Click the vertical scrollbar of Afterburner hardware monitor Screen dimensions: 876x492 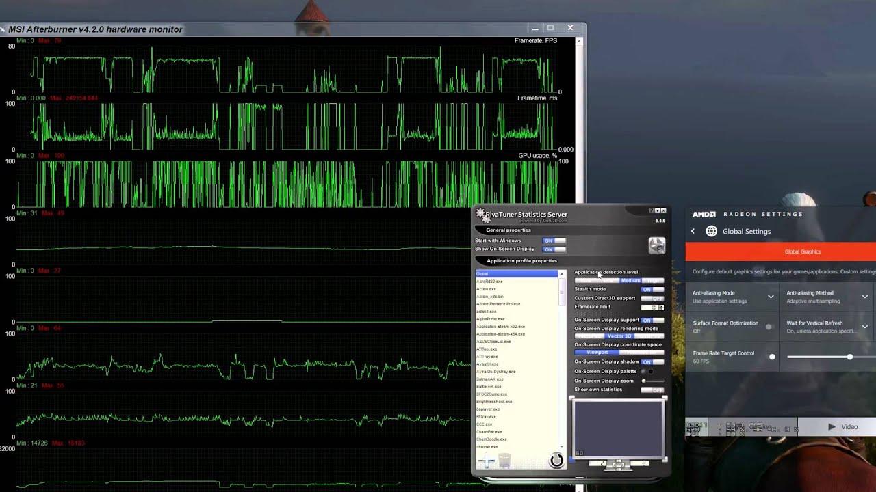pos(579,263)
